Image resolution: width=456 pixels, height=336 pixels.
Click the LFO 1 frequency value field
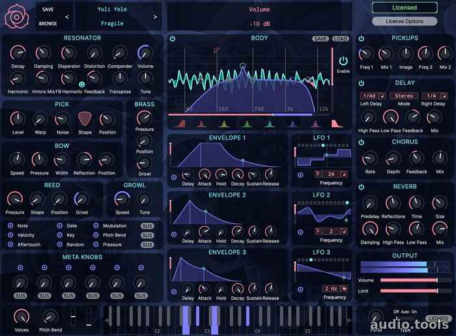coord(330,175)
